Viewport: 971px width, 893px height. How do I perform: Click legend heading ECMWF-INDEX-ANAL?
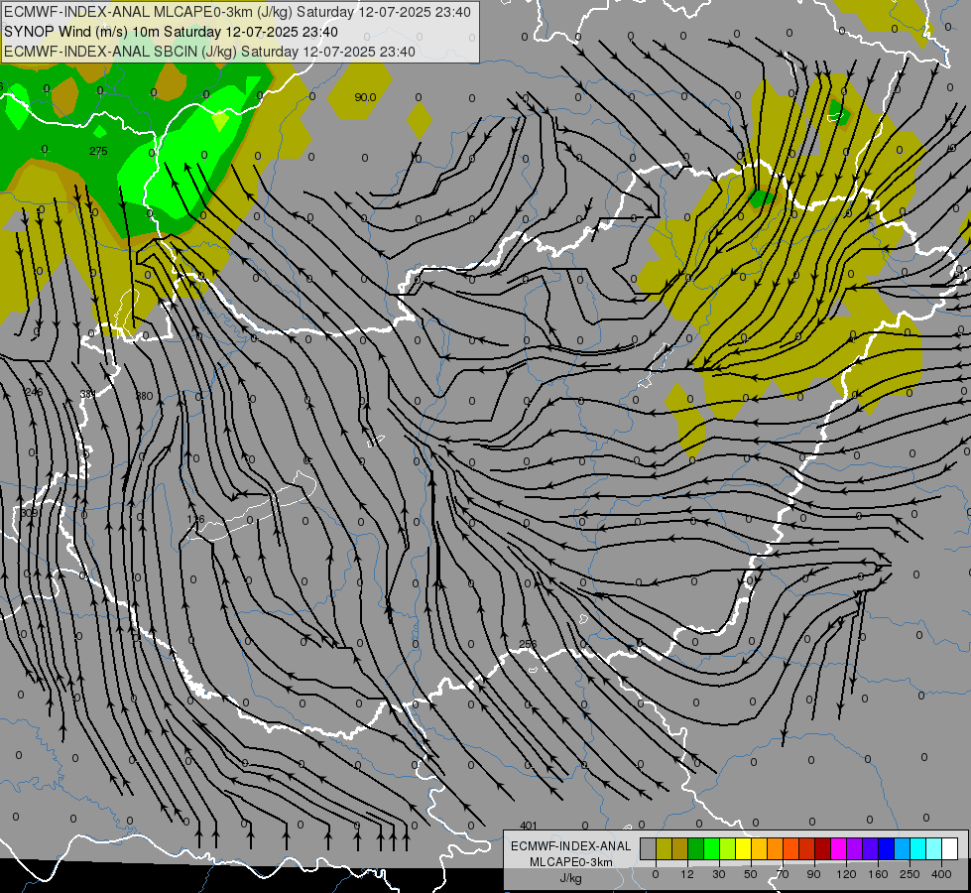pyautogui.click(x=571, y=846)
